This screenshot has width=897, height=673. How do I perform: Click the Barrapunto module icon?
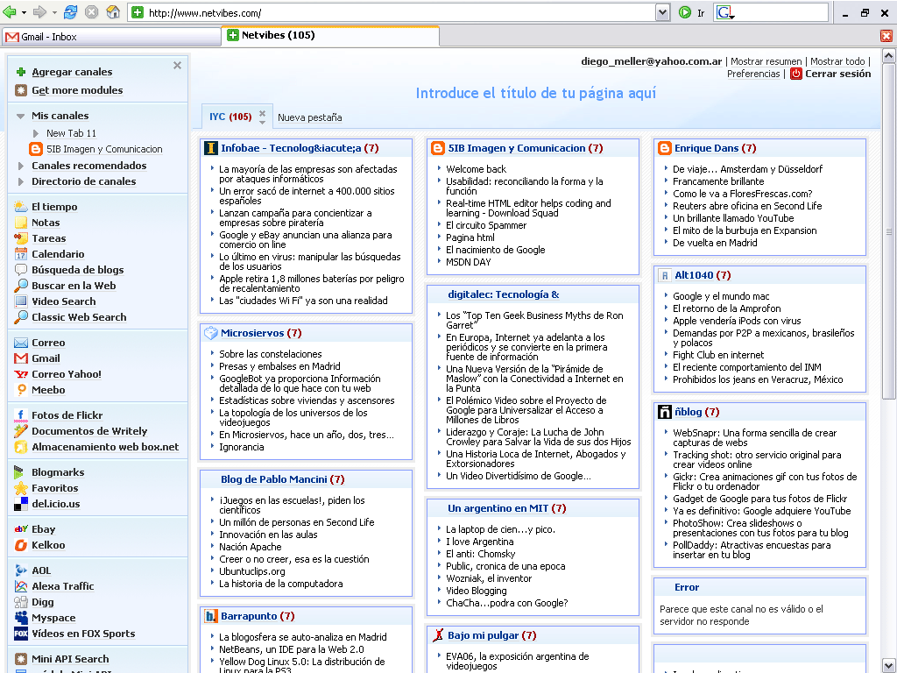tap(210, 616)
